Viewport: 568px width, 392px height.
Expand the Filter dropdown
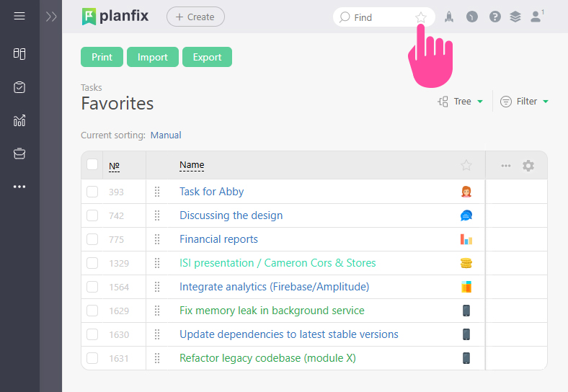coord(525,102)
